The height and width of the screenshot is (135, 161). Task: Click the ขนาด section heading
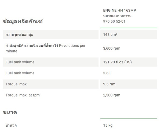[10, 112]
